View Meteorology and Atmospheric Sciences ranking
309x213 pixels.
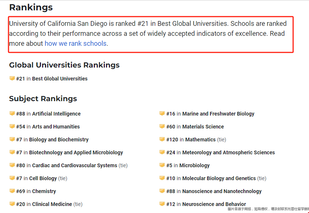pos(229,152)
